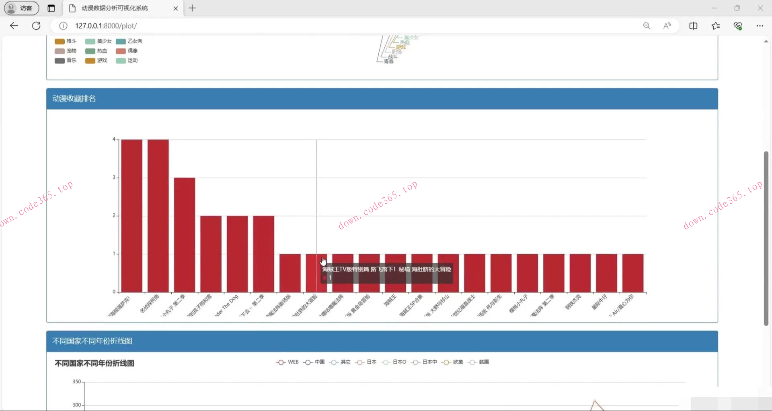Image resolution: width=772 pixels, height=411 pixels.
Task: Open the 访客 guest profile button
Action: pos(21,8)
